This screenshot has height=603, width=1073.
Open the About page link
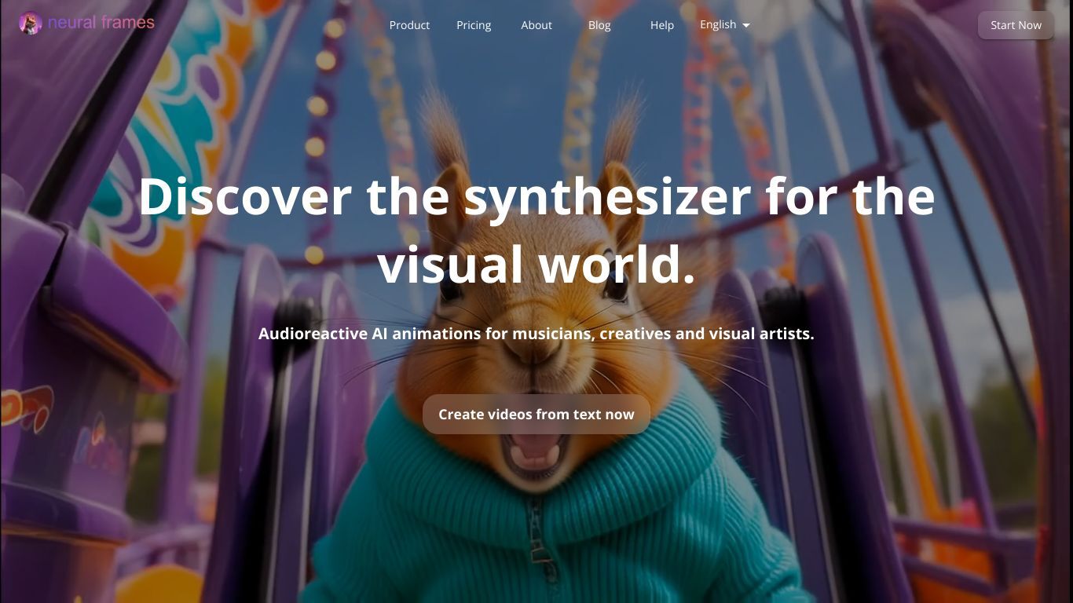click(536, 25)
